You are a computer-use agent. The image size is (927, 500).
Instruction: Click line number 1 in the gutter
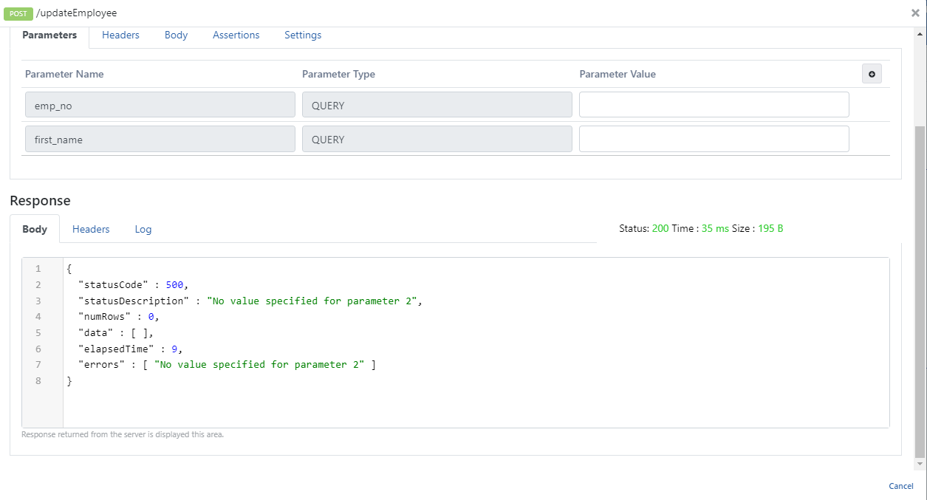(38, 268)
